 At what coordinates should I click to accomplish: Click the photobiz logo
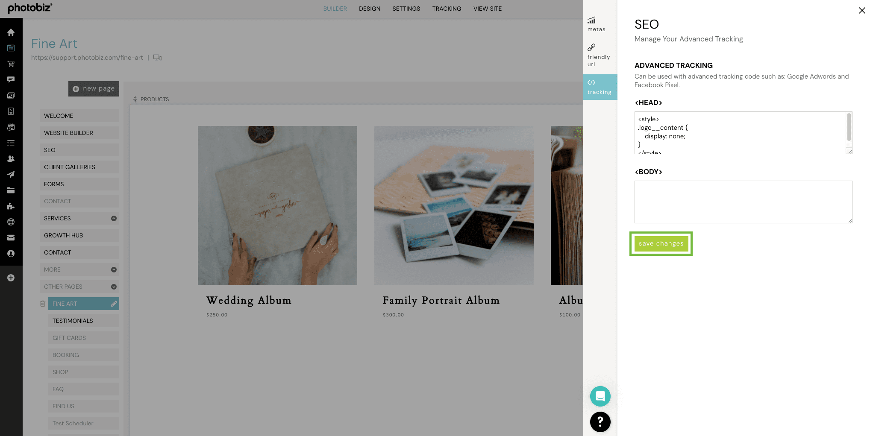[x=30, y=8]
